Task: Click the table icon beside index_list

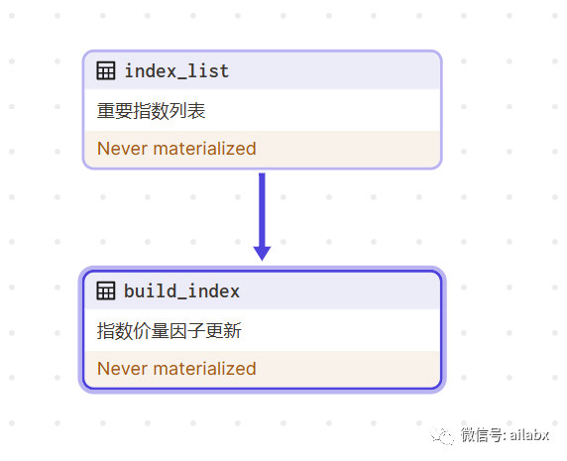Action: [x=106, y=70]
